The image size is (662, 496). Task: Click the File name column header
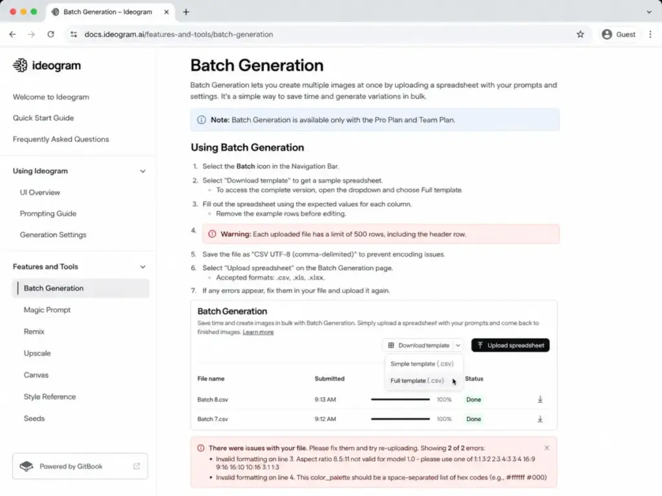(x=211, y=378)
